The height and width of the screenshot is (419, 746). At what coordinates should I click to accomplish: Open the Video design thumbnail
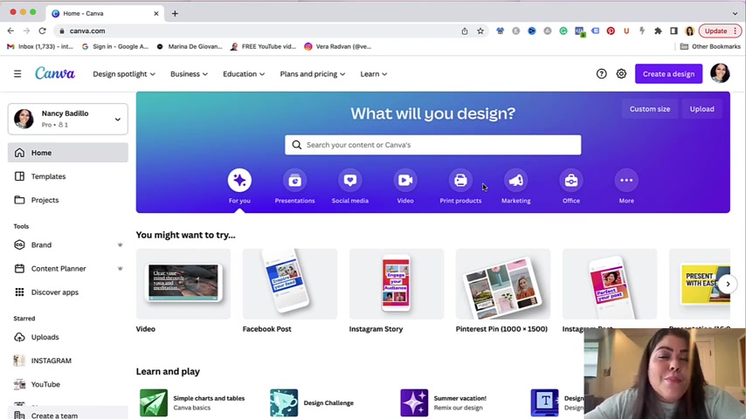tap(183, 284)
